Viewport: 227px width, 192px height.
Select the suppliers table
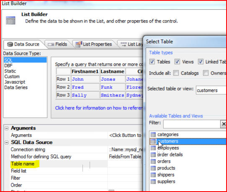(x=188, y=182)
